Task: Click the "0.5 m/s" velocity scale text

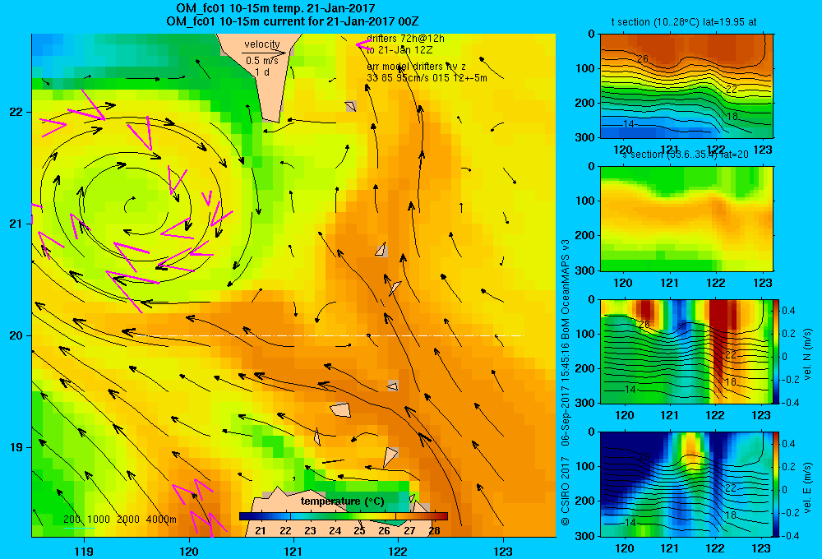Action: pyautogui.click(x=262, y=61)
